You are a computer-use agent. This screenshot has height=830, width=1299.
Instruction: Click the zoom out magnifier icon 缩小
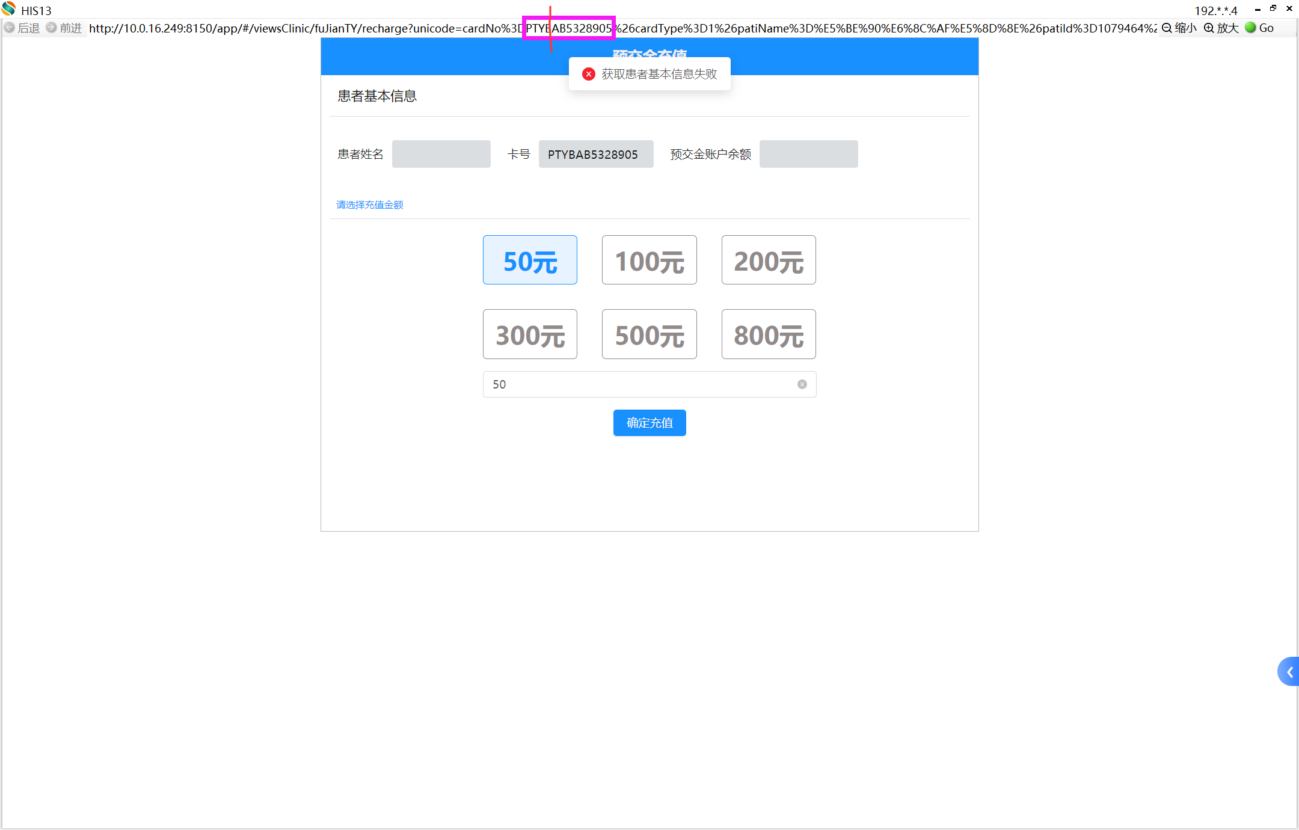click(1167, 28)
